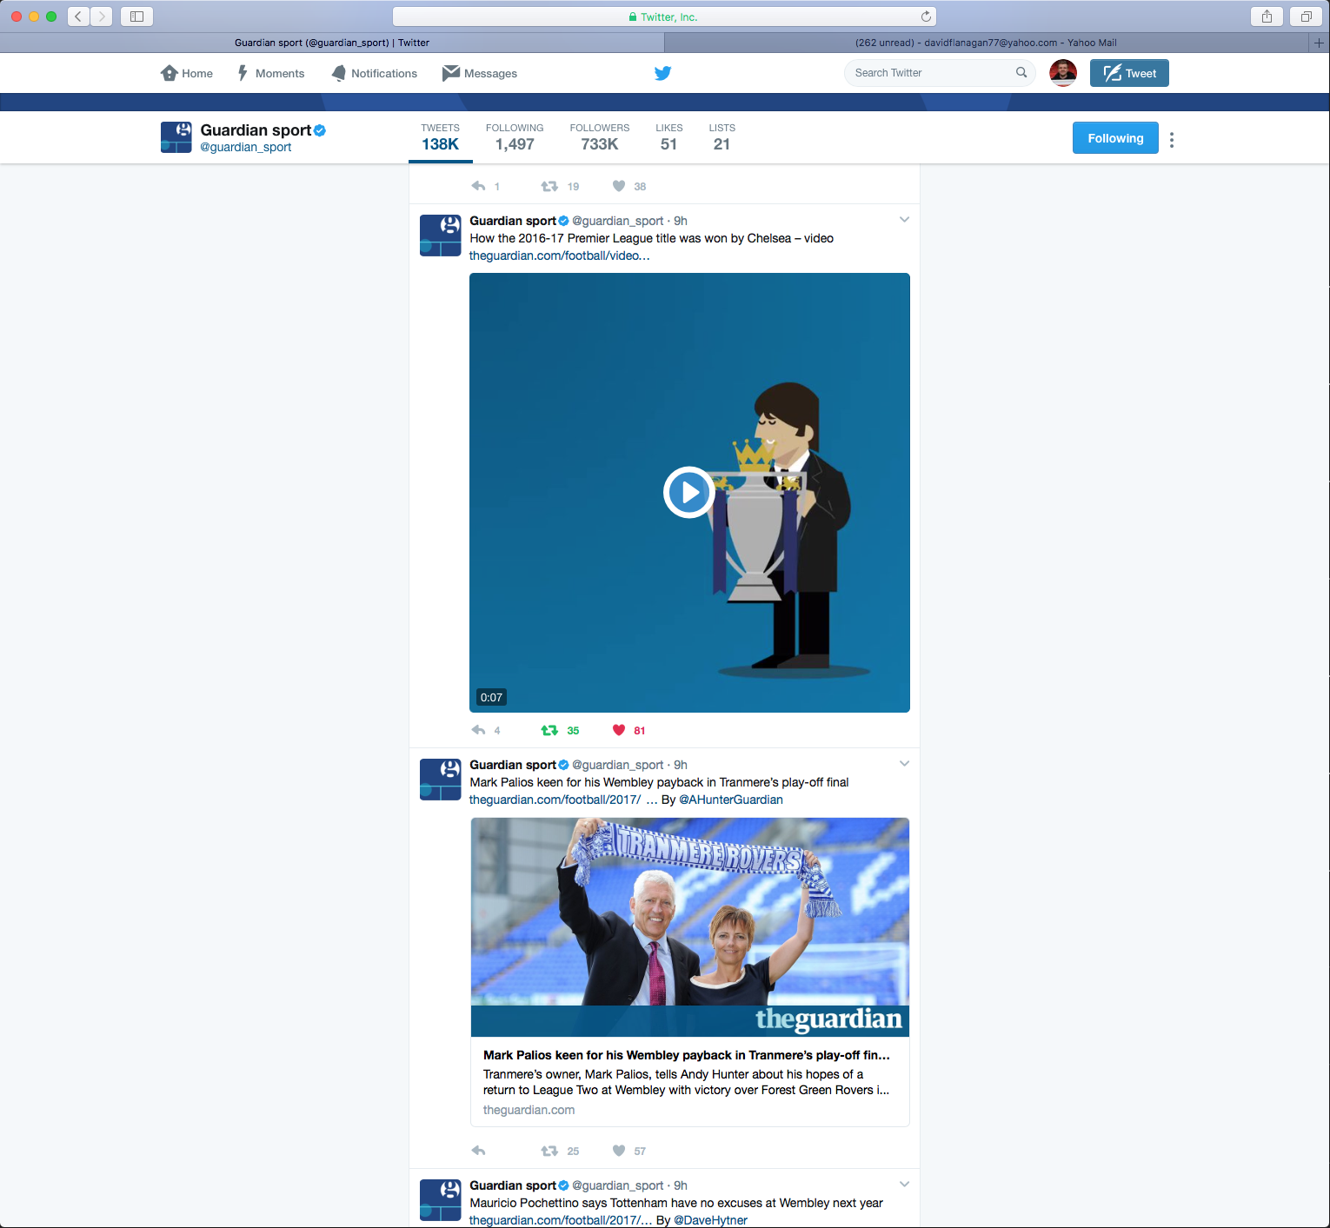Toggle the Following button for Guardian sport
Screen dimensions: 1330x1228
(x=1115, y=138)
